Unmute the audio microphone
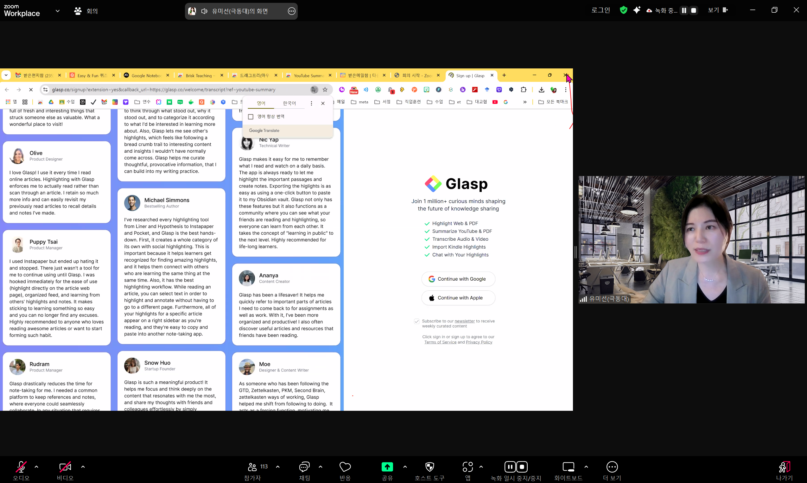807x483 pixels. click(x=21, y=467)
